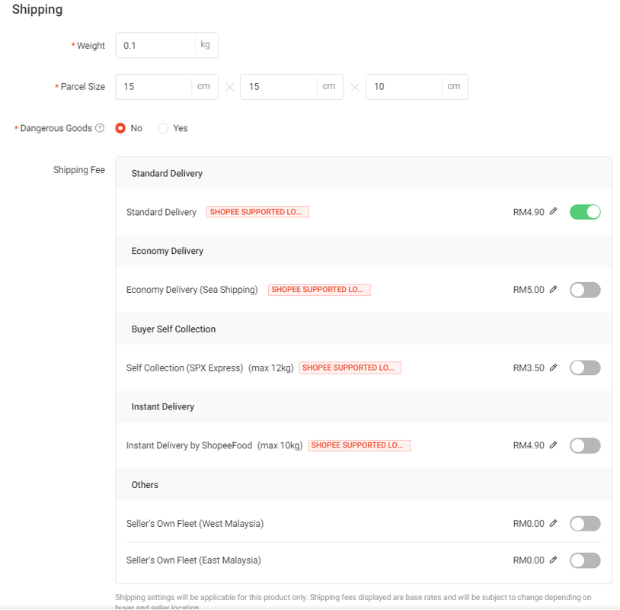Edit Seller's Own Fleet West Malaysia fee
Image resolution: width=620 pixels, height=610 pixels.
pyautogui.click(x=553, y=523)
